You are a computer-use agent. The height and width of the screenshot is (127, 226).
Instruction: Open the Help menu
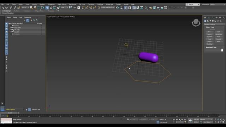click(133, 4)
